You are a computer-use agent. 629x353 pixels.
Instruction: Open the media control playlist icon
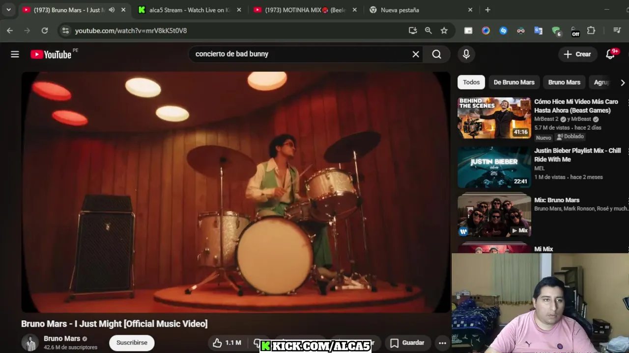coord(617,30)
